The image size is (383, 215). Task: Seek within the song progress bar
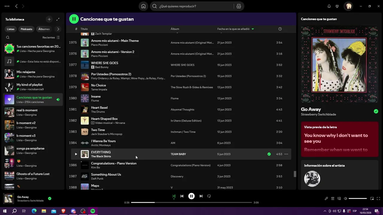pos(191,202)
